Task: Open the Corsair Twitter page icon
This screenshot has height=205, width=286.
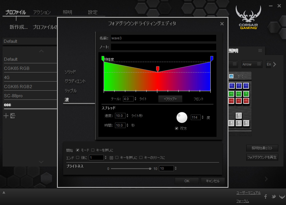Action: tap(274, 196)
